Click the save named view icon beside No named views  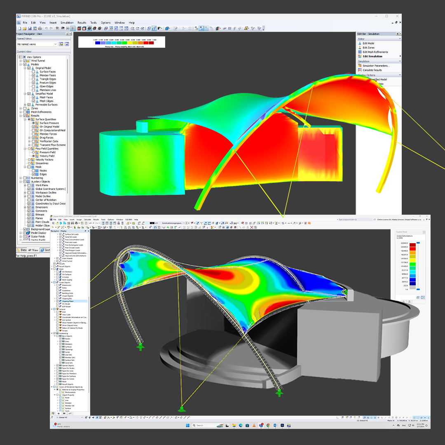tap(67, 44)
